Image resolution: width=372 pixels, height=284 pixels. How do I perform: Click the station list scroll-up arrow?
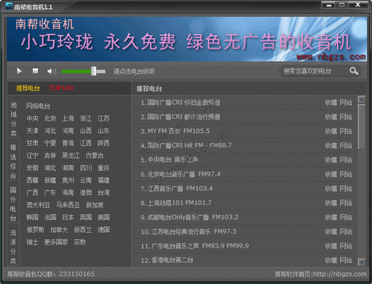tap(362, 100)
